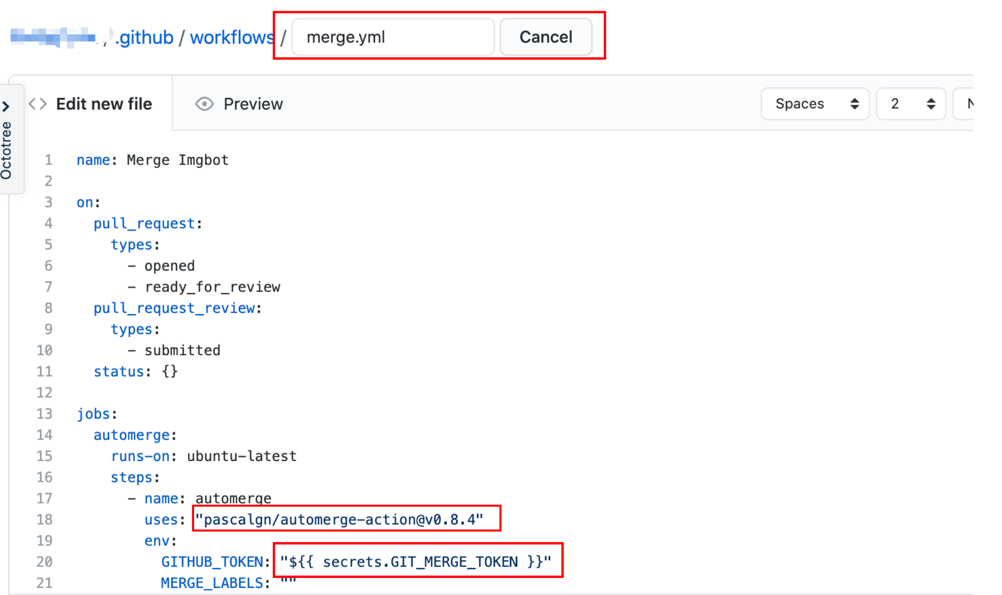Click 'on:' on line 3
Screen dimensions: 1002x595
88,203
